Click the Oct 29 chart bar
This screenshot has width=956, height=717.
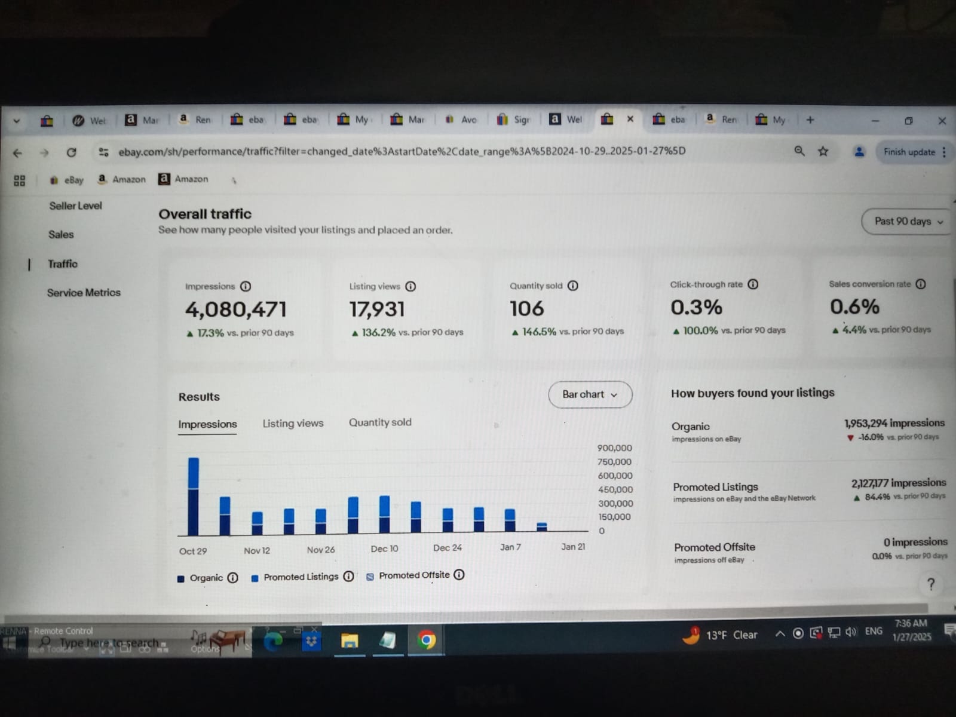[x=193, y=497]
